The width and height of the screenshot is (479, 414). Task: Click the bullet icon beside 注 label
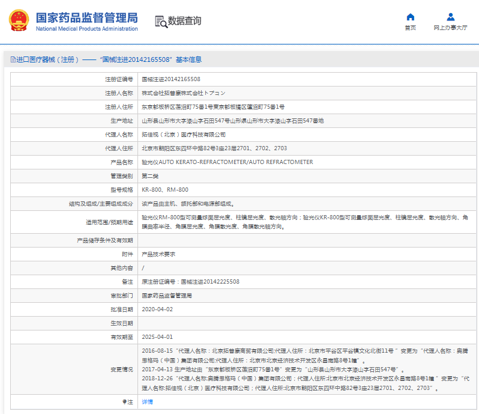[x=125, y=401]
